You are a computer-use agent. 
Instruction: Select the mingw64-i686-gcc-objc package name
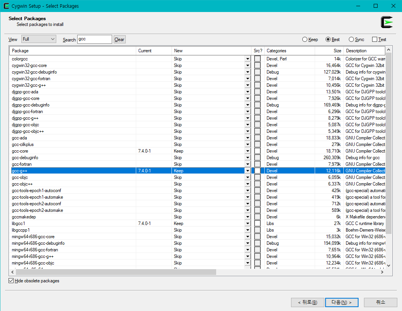point(33,263)
